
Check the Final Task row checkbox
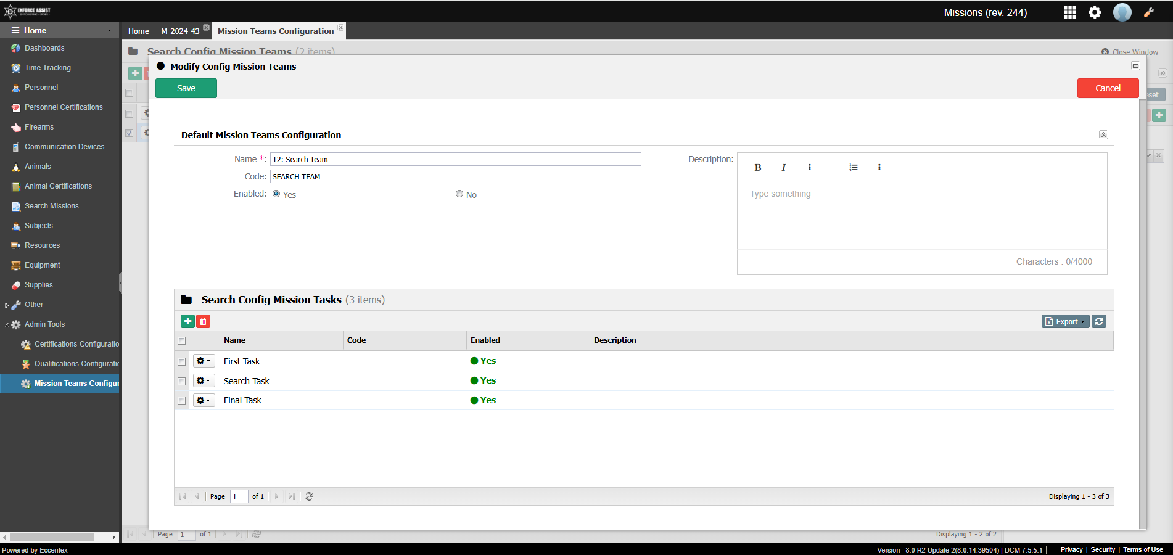click(181, 401)
